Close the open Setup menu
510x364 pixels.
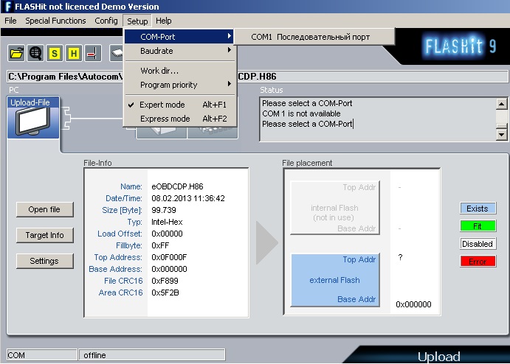[x=137, y=21]
